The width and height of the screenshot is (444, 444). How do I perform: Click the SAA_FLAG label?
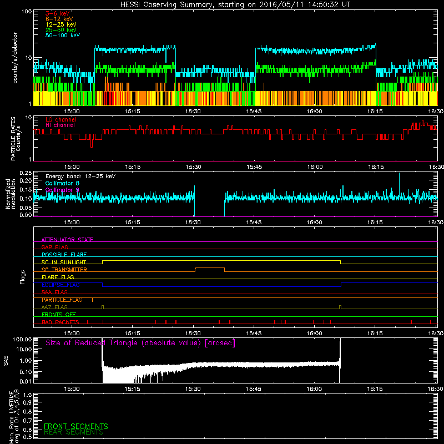point(54,292)
